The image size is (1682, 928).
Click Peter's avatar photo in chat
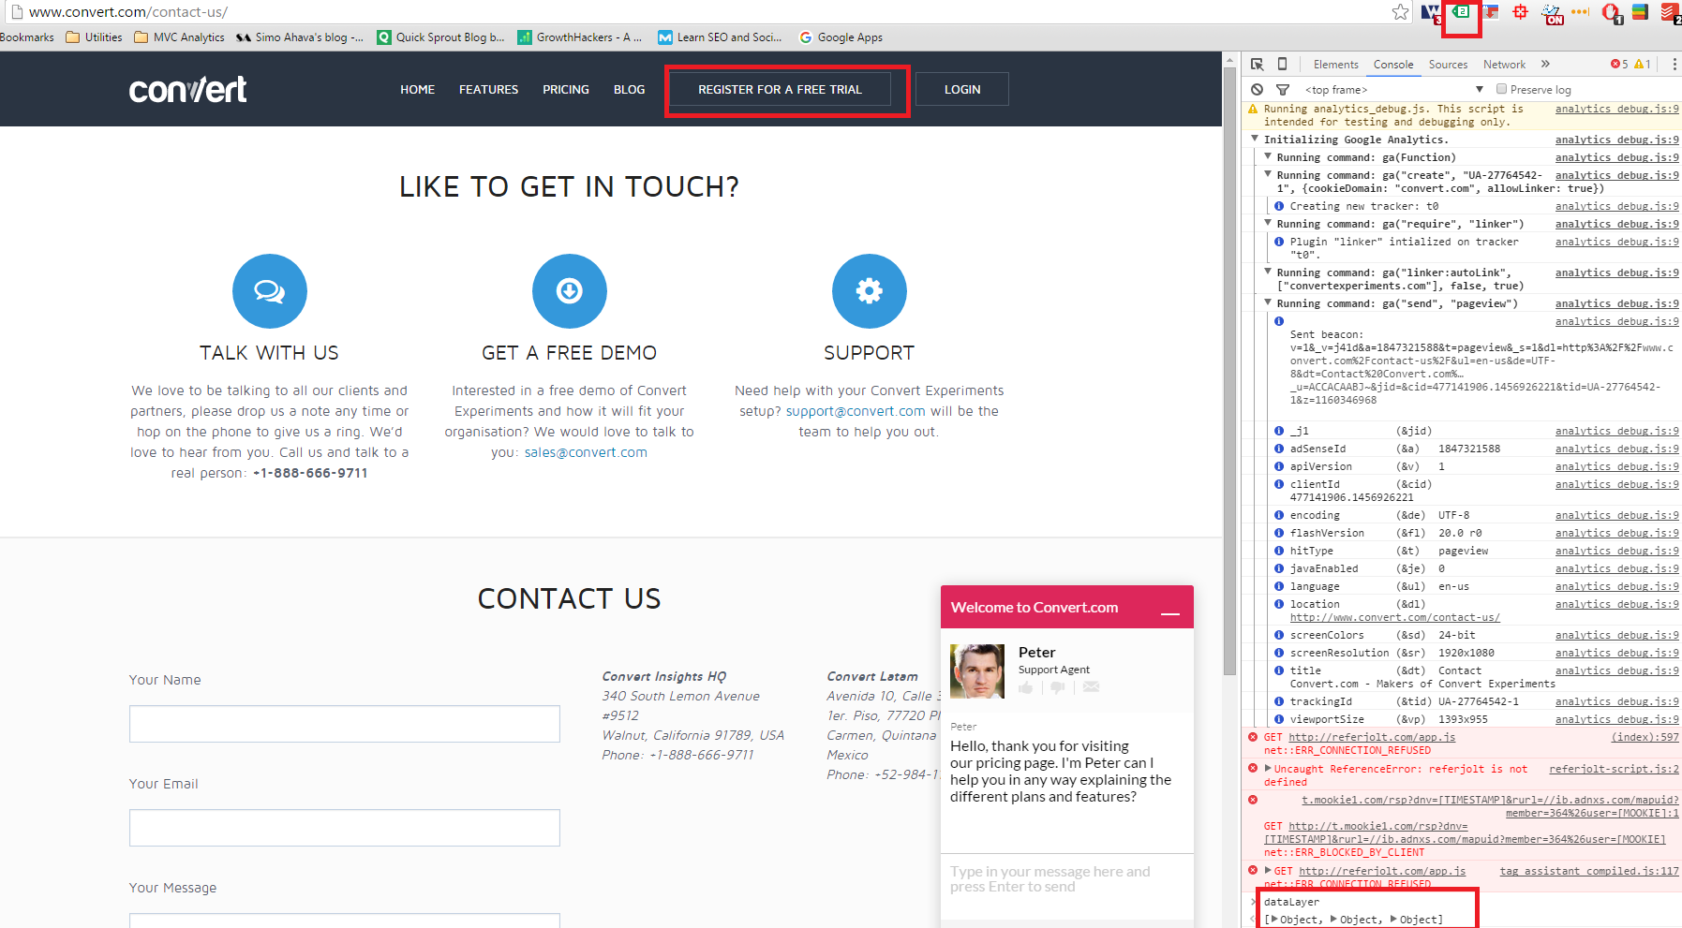[977, 670]
